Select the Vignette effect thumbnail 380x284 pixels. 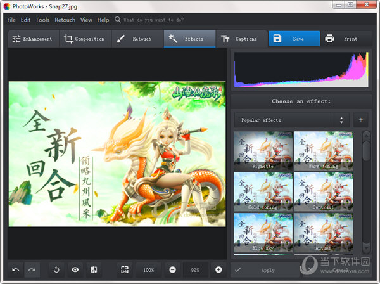(x=263, y=151)
